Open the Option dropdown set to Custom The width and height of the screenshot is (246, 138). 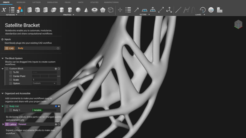(x=44, y=83)
